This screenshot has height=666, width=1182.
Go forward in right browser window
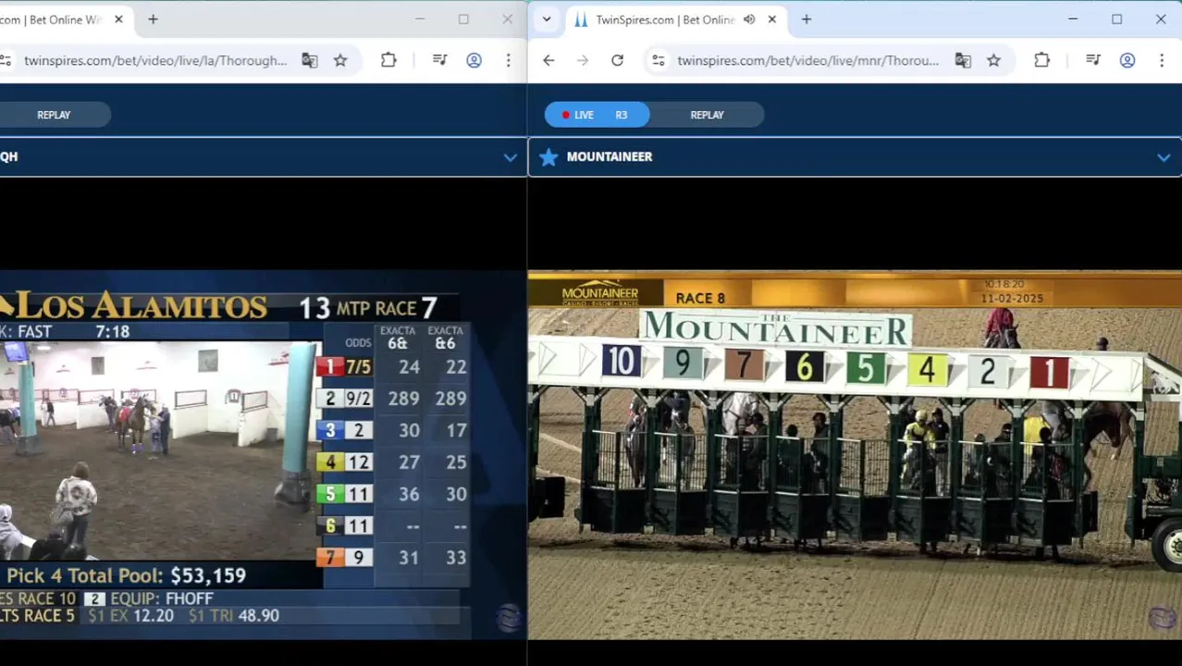(x=583, y=60)
